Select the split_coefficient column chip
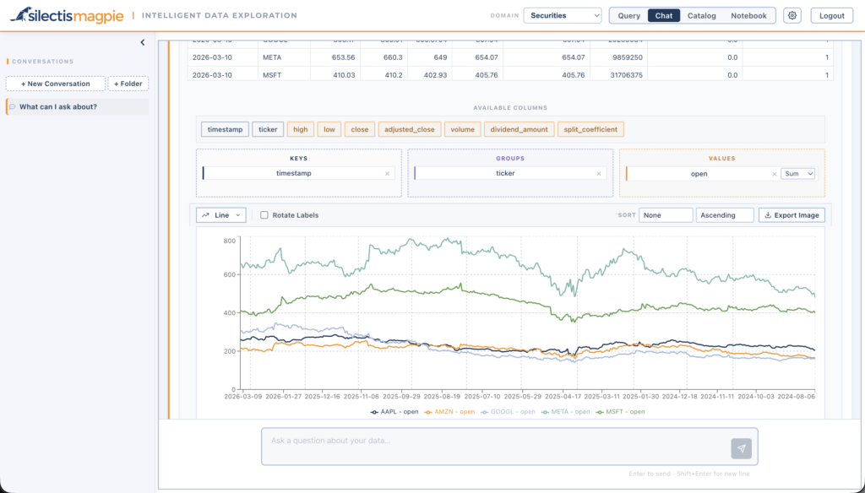Image resolution: width=865 pixels, height=493 pixels. (x=590, y=130)
